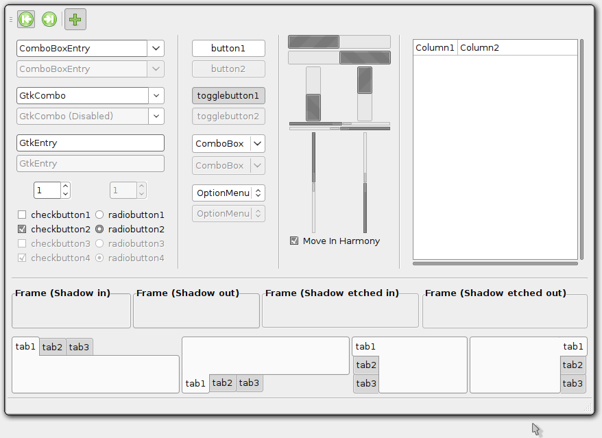The width and height of the screenshot is (602, 438).
Task: Click the left vertical scrollbar thumb
Action: point(313,108)
